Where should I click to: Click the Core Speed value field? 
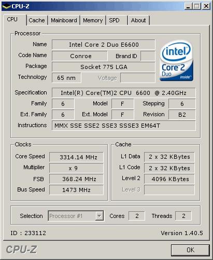(76, 157)
